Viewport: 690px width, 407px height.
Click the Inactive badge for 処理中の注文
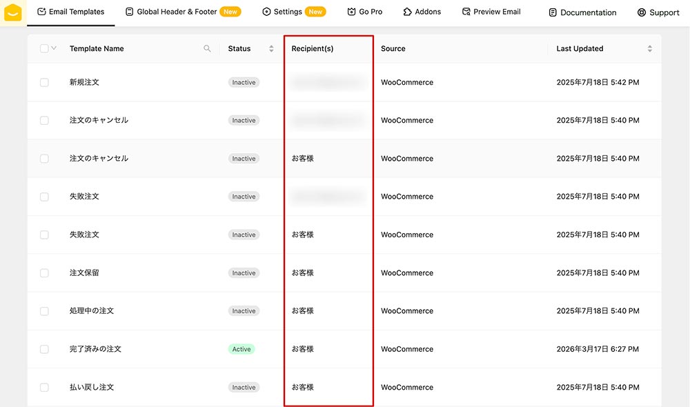tap(244, 311)
